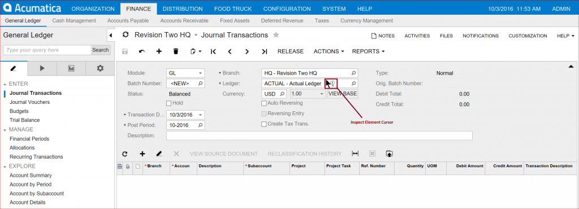Open the Transaction Date calendar dropdown
This screenshot has height=209, width=579.
tap(201, 115)
